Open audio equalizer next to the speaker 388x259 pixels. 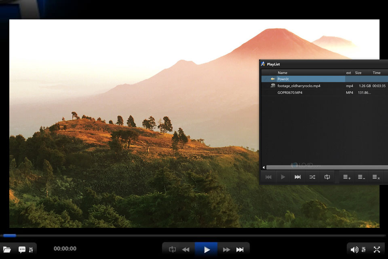(x=363, y=249)
